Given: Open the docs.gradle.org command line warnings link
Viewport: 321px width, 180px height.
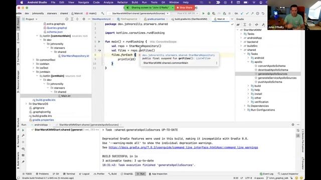Looking at the screenshot, I should coord(183,147).
